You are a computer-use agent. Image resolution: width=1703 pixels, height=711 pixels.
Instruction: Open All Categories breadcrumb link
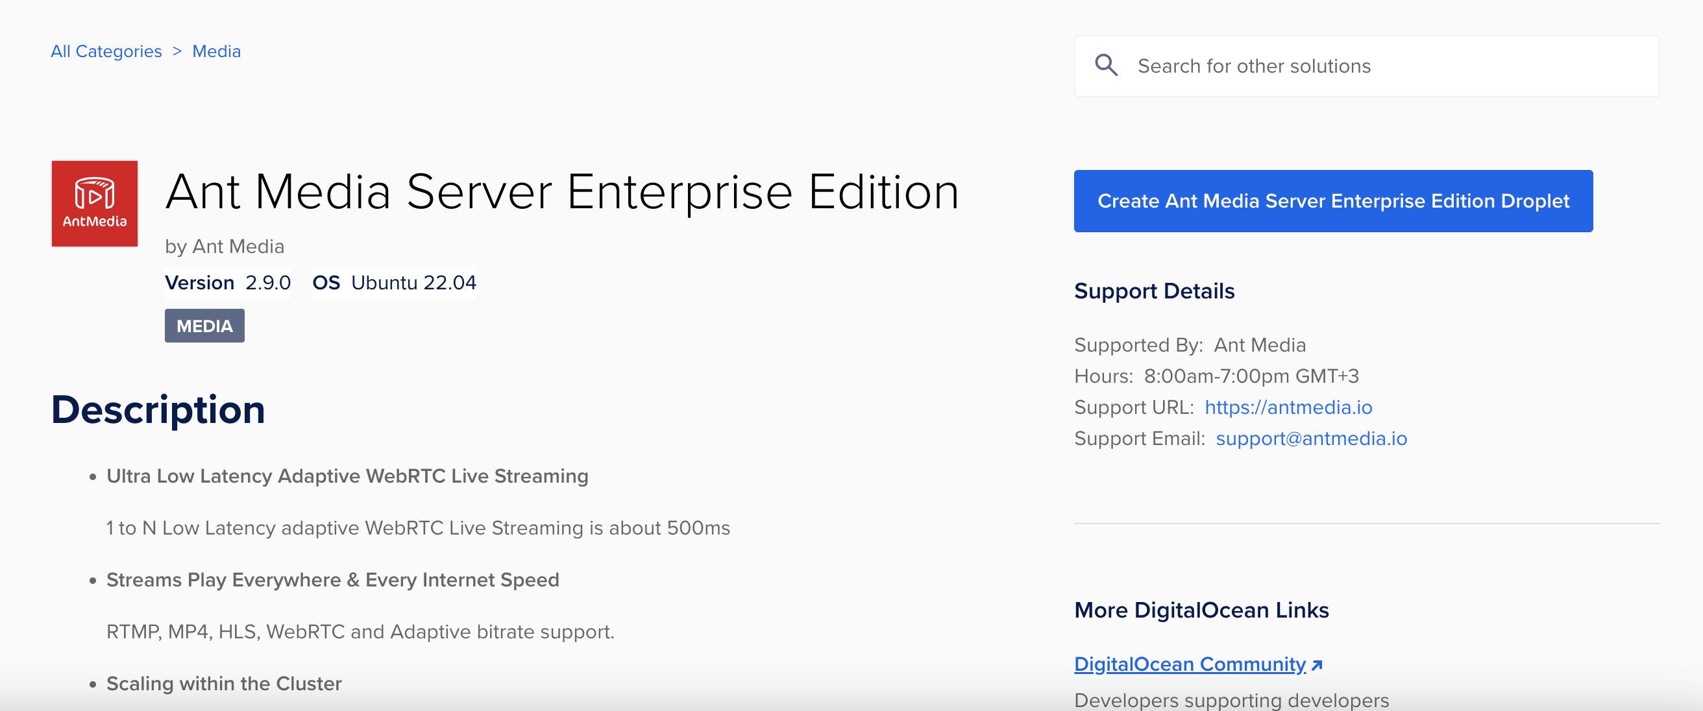(106, 51)
